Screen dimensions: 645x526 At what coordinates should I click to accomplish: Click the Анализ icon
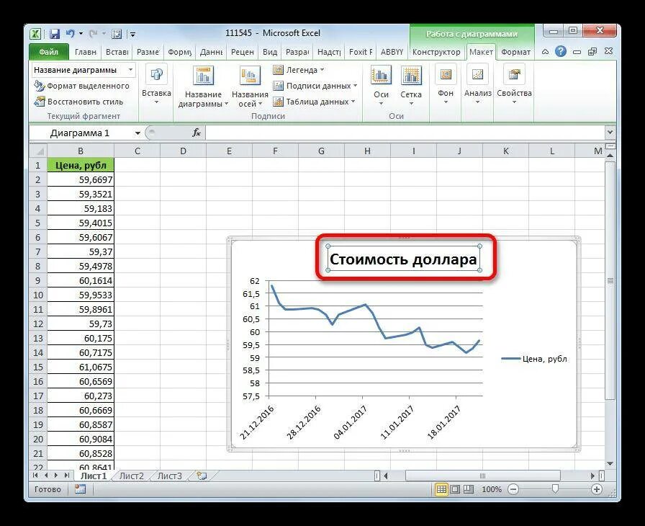[x=477, y=74]
